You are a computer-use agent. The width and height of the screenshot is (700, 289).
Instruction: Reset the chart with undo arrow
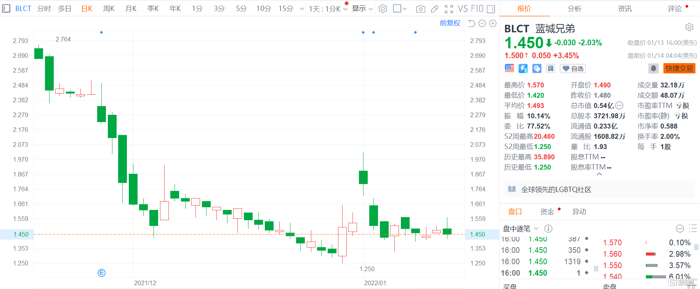[471, 24]
